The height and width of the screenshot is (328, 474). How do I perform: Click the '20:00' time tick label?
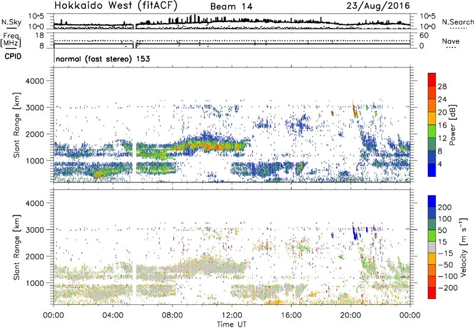tap(350, 316)
